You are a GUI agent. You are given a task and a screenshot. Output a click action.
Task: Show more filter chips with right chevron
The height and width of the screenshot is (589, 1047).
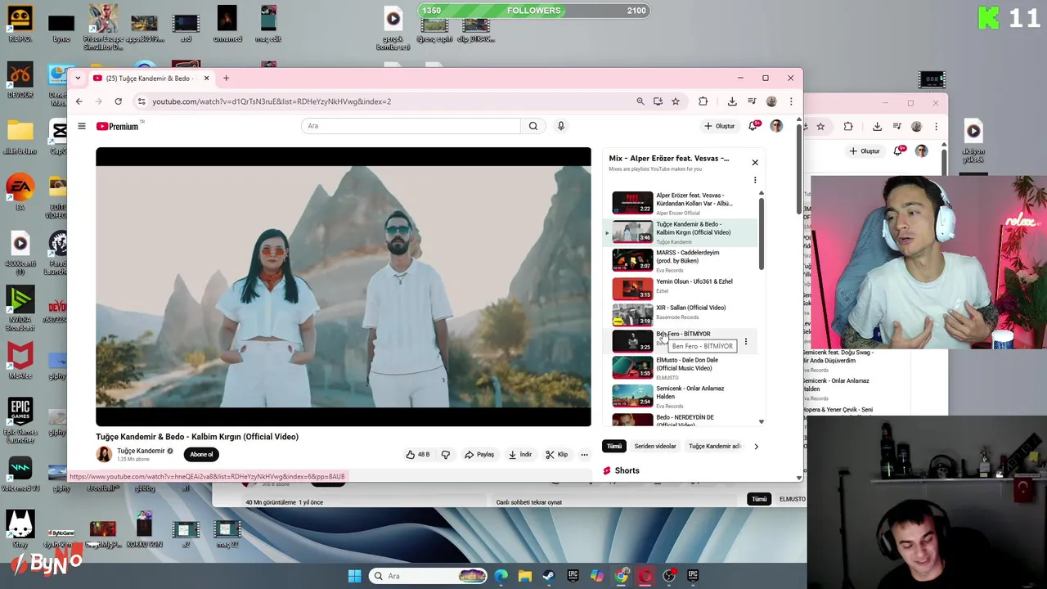pos(756,446)
